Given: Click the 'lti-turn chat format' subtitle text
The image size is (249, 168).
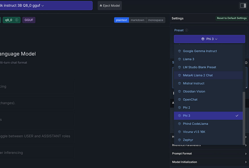Looking at the screenshot, I should [x=13, y=63].
